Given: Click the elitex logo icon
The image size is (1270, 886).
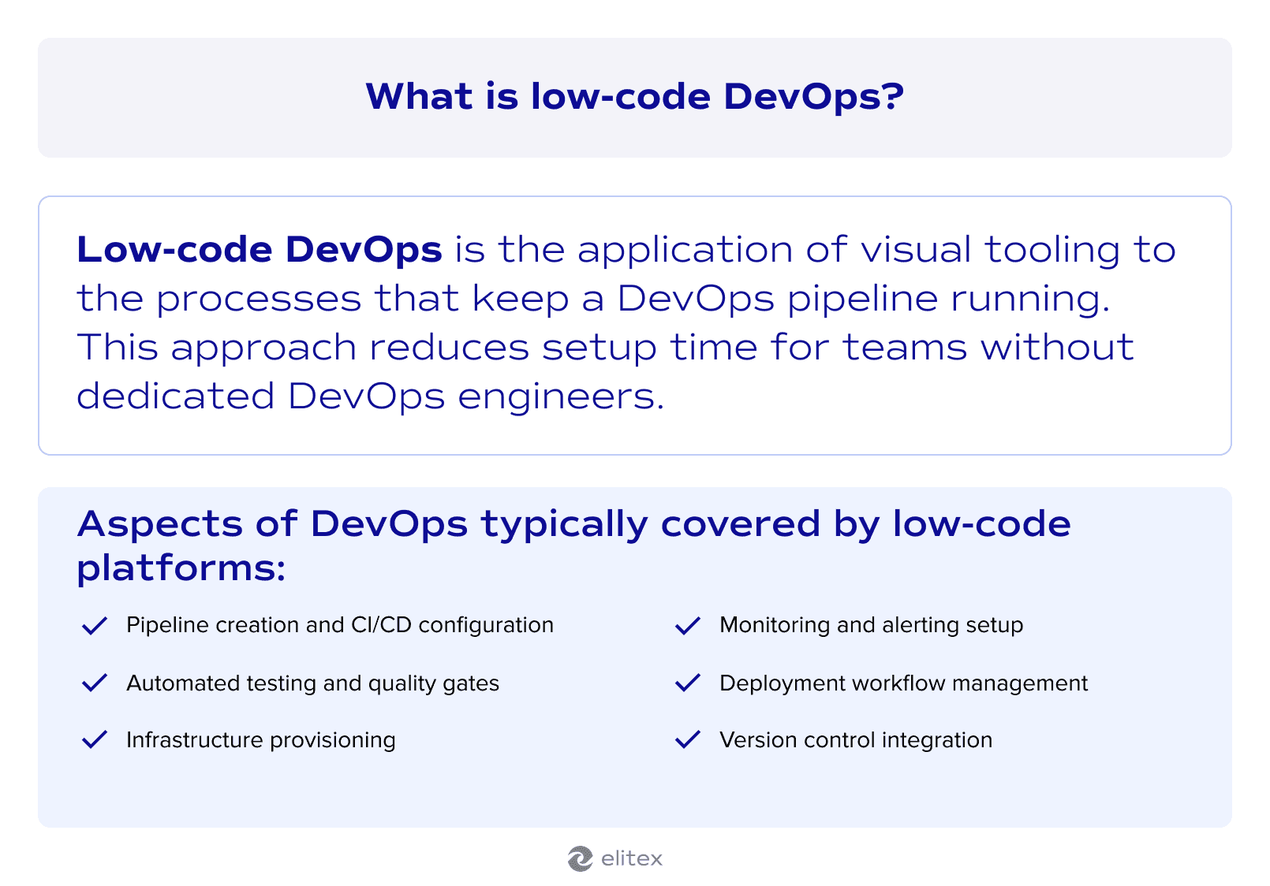Looking at the screenshot, I should pyautogui.click(x=580, y=858).
